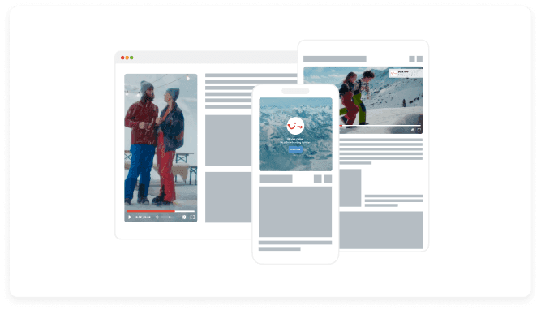Enter fullscreen on the browser video player
The height and width of the screenshot is (310, 541).
coord(192,217)
